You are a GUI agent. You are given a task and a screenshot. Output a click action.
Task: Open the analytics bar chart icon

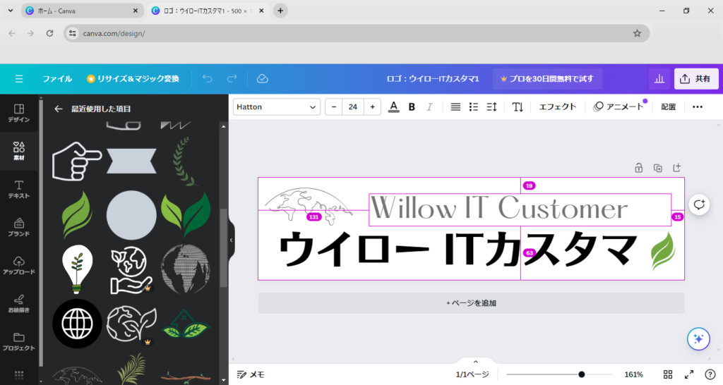click(659, 79)
